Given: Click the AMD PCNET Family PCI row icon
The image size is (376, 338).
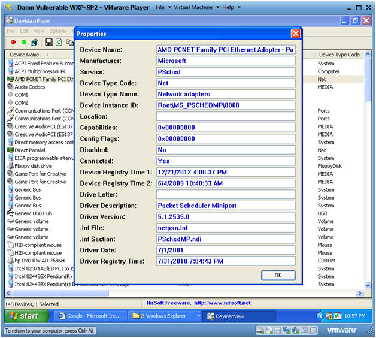Looking at the screenshot, I should pos(10,79).
